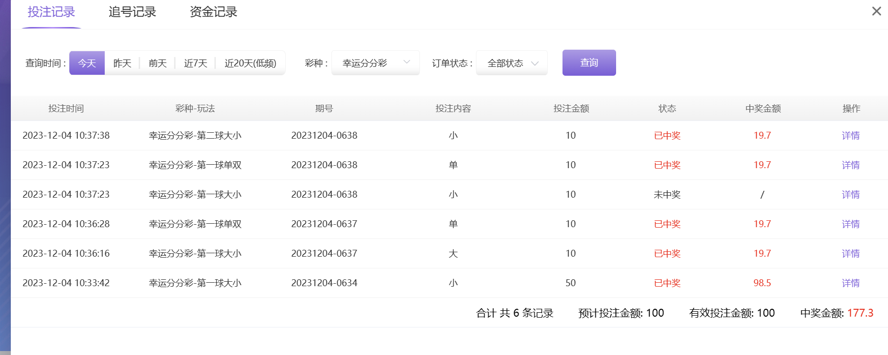Open the 幸运分分彩 lottery type dropdown
Viewport: 888px width, 355px height.
[376, 63]
